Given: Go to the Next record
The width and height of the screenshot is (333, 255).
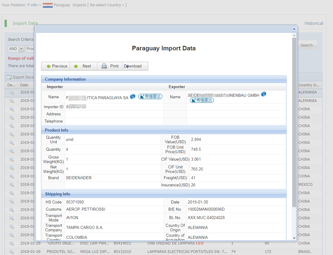Looking at the screenshot, I should tap(83, 66).
